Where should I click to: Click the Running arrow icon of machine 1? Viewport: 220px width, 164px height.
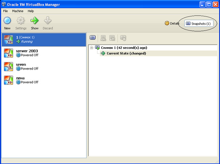tap(18, 41)
